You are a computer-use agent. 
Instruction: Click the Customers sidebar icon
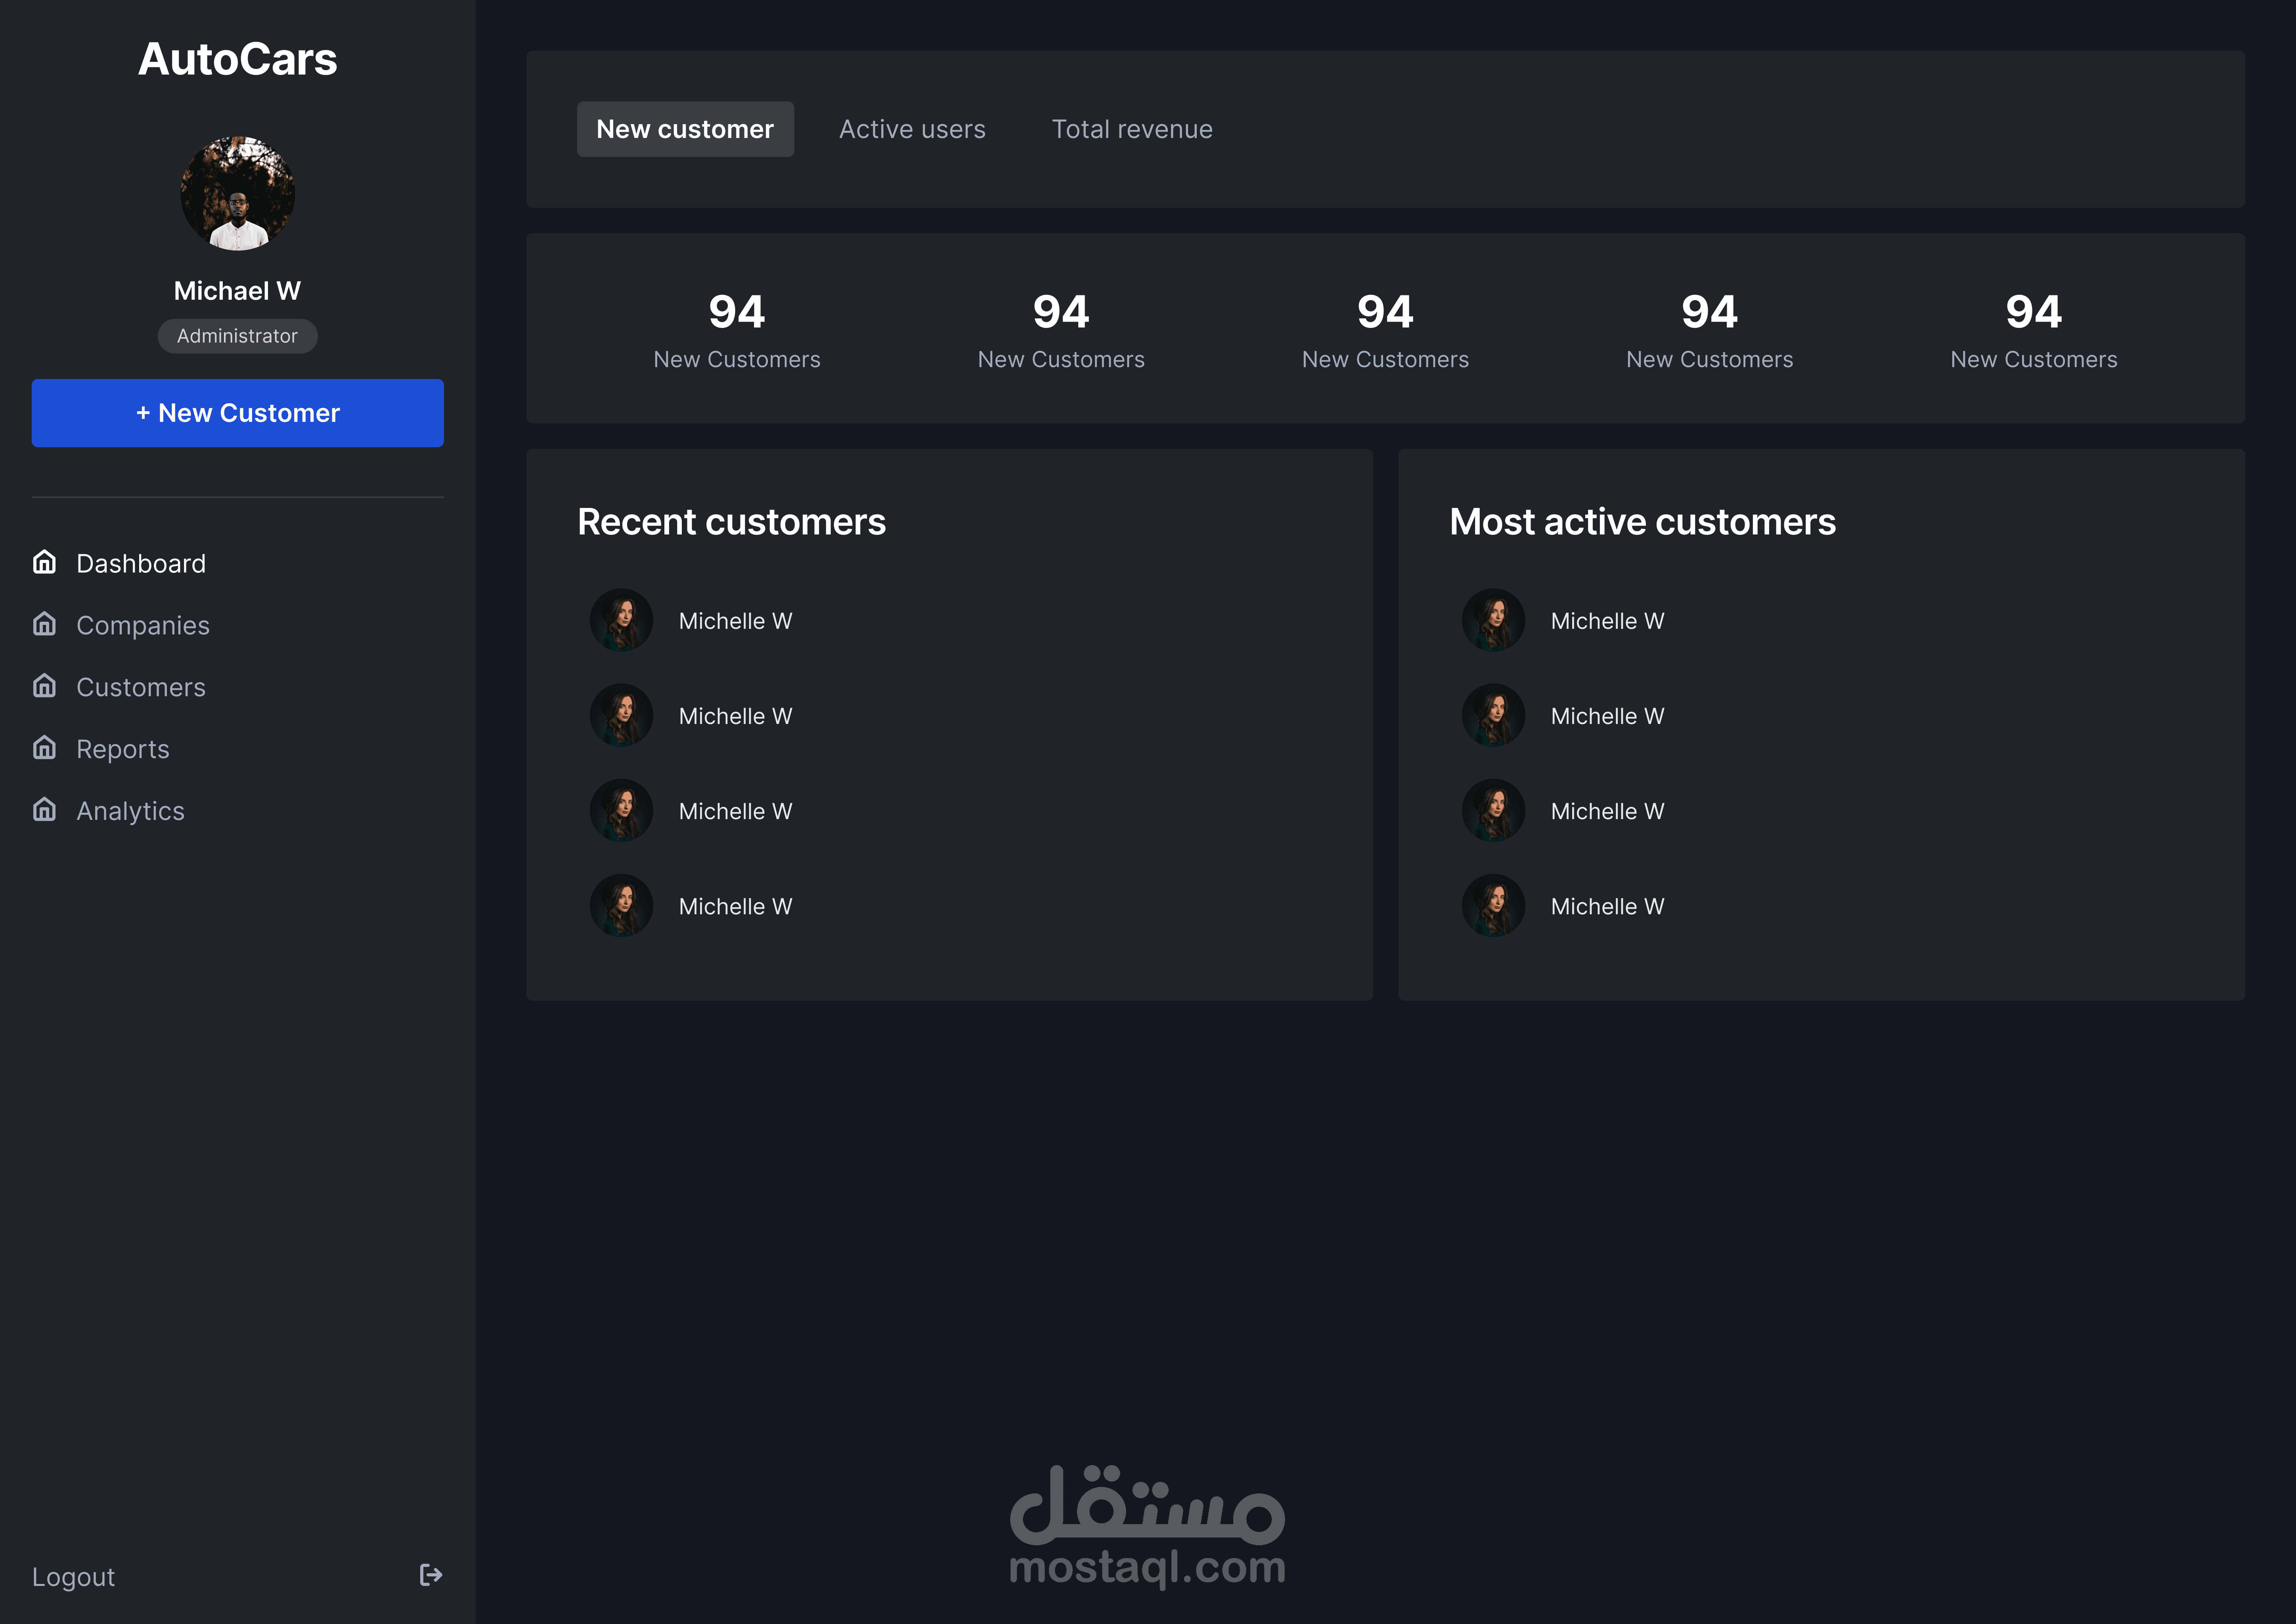pos(44,686)
